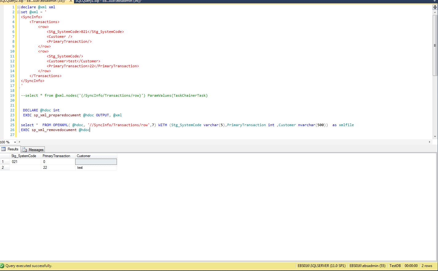Viewport: 438px width, 271px height.
Task: Click 'DECLARE @hdoc int' in the code
Action: (x=41, y=110)
